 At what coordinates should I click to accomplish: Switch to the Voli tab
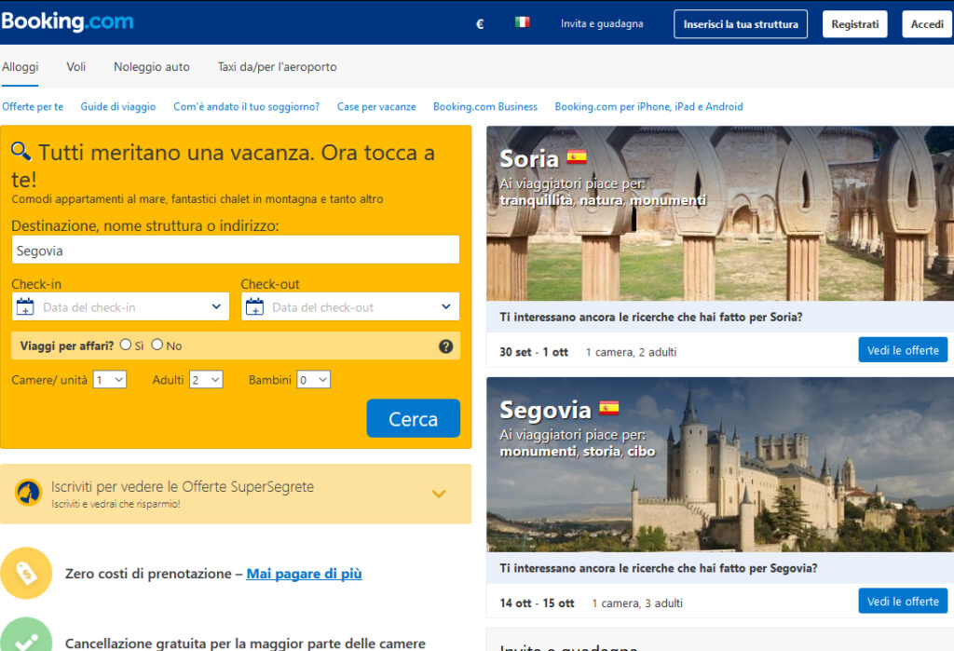pos(76,67)
